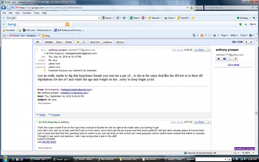This screenshot has height=162, width=259.
Task: Expand the Google search box dropdown arrow
Action: [99, 18]
